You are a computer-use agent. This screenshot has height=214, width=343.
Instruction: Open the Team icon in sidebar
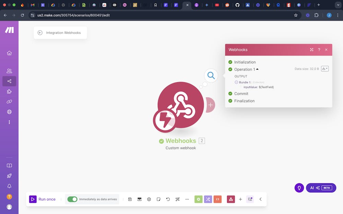pyautogui.click(x=9, y=71)
